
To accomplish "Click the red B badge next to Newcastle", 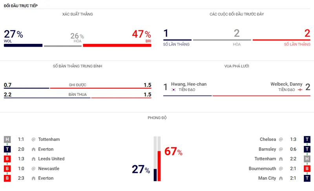I will [7, 169].
